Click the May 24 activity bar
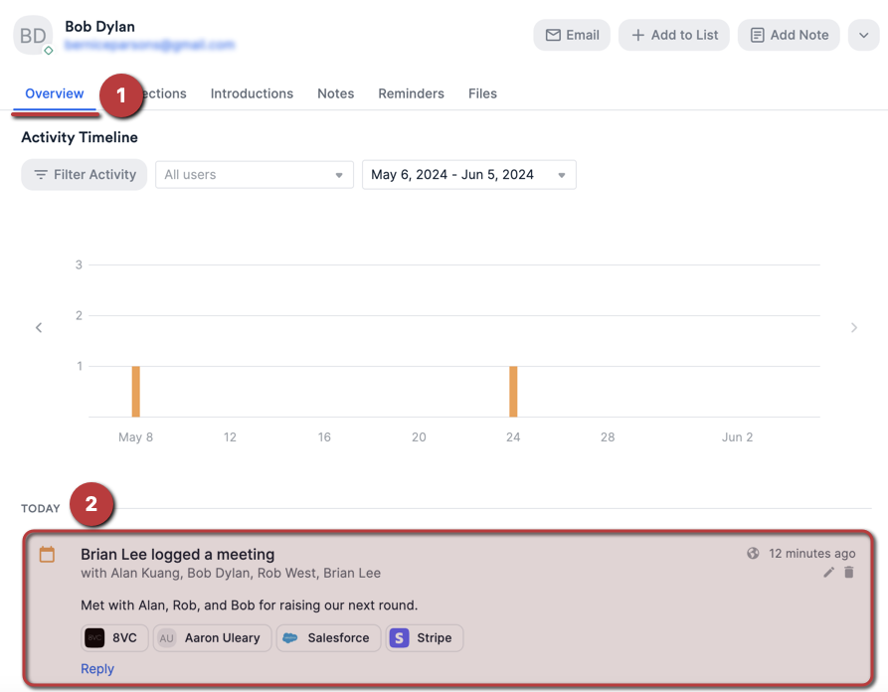 (x=513, y=392)
